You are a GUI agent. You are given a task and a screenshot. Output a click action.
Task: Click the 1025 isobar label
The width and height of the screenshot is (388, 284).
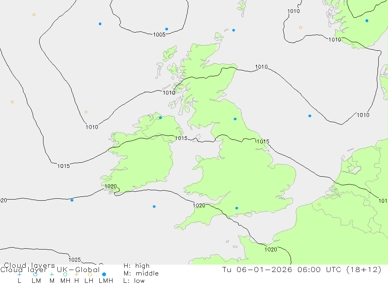pyautogui.click(x=75, y=260)
